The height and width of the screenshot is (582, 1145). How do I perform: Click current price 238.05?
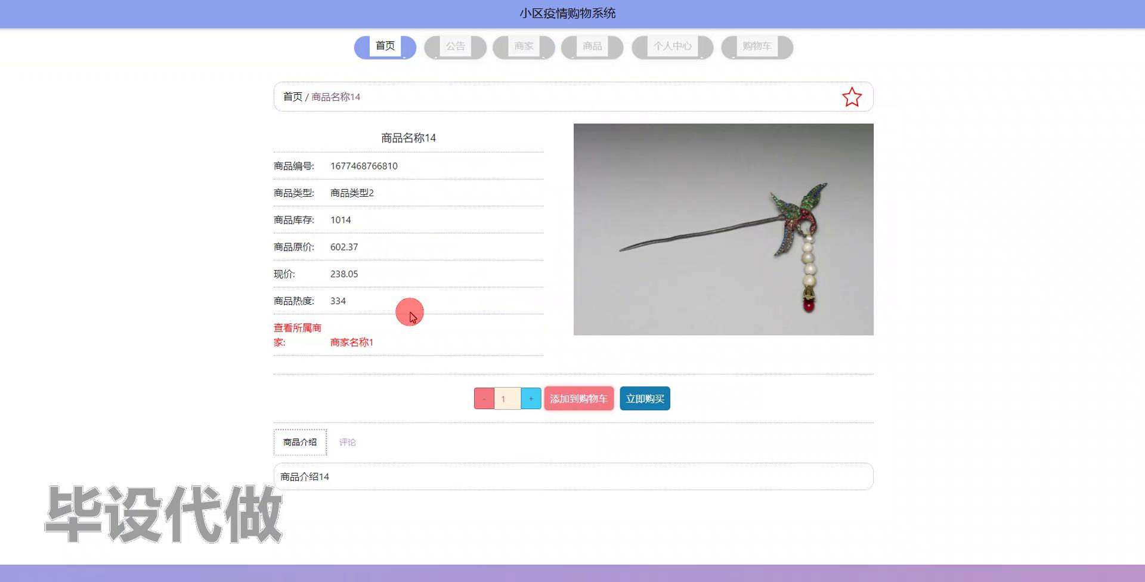pyautogui.click(x=344, y=274)
